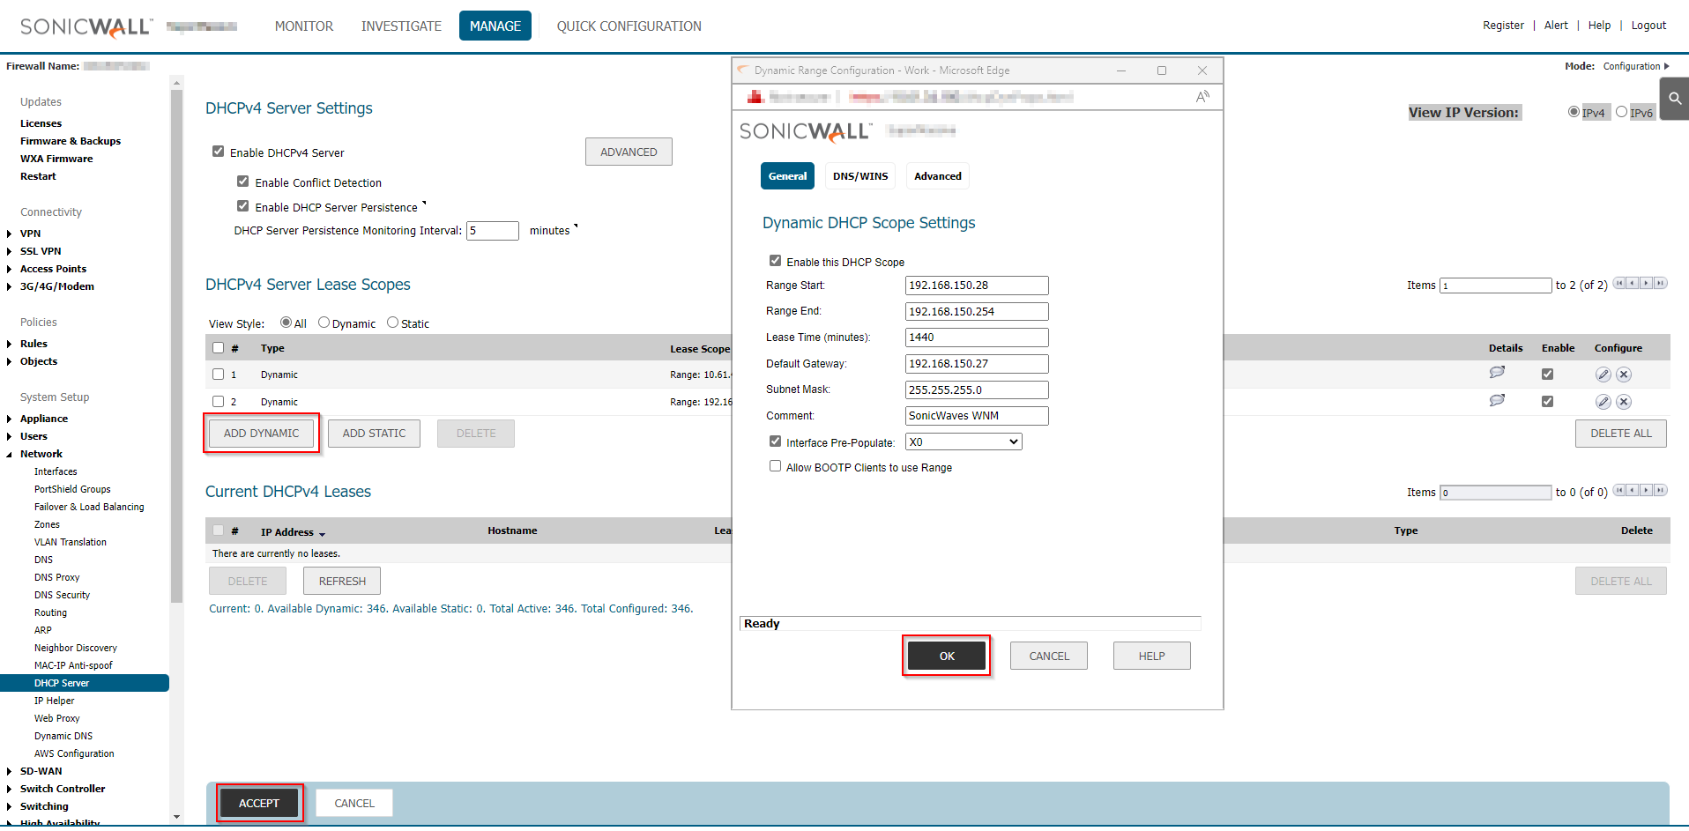Go to next page of lease scopes
1689x831 pixels.
pyautogui.click(x=1647, y=284)
